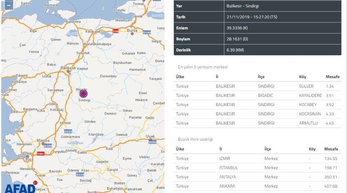Viewport: 347px width, 193px height.
Task: Click the Köy header in nearest settlements table
Action: 303,77
